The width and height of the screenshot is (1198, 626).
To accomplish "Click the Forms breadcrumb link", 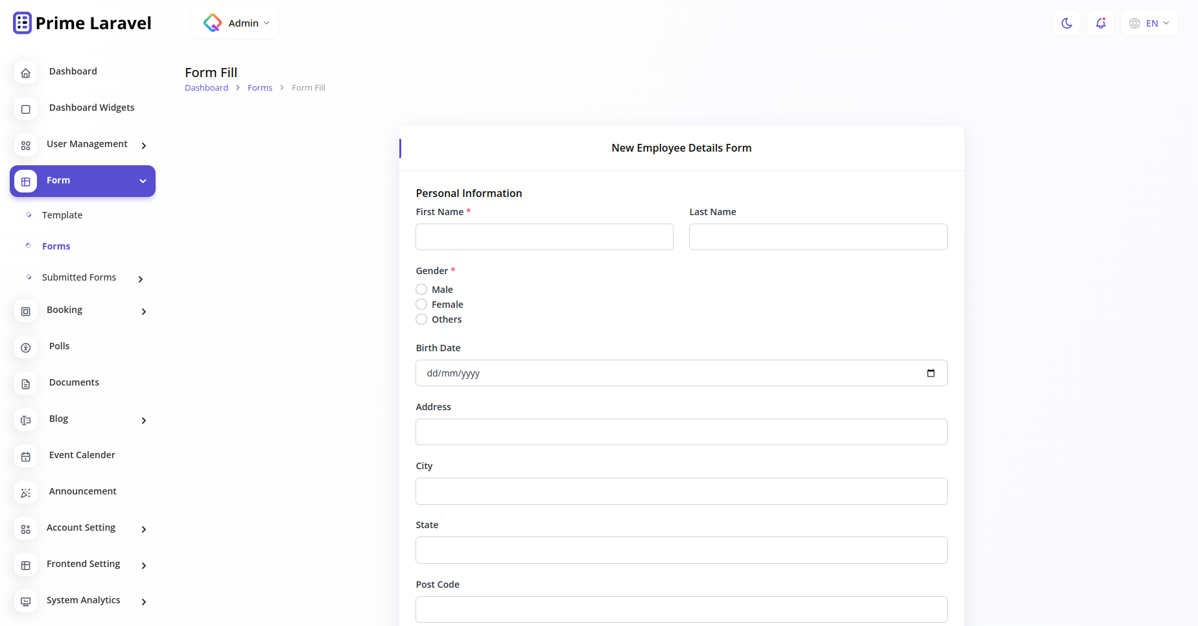I will pos(260,87).
